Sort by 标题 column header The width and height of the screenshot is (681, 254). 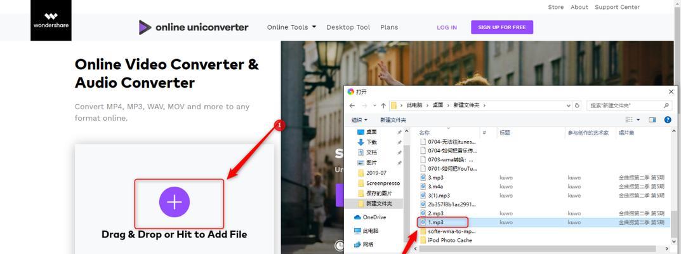click(505, 133)
